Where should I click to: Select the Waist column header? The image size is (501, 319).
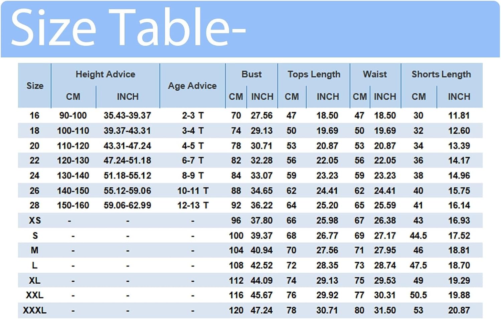coord(375,74)
